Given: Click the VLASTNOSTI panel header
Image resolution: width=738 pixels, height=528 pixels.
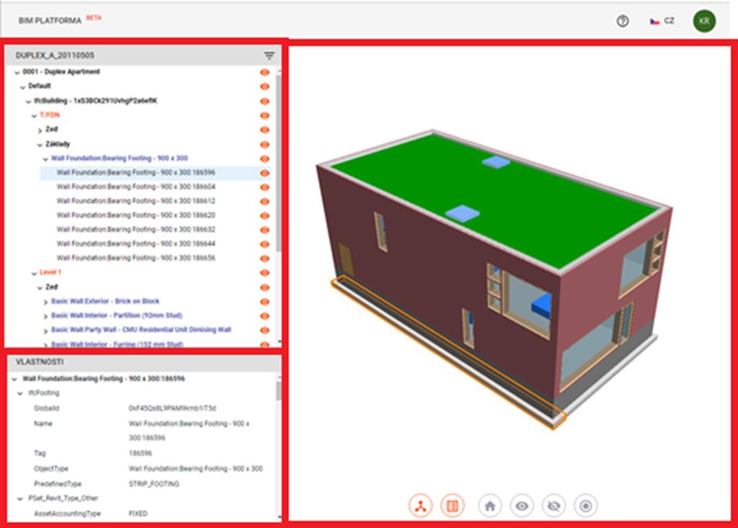Looking at the screenshot, I should coord(40,362).
